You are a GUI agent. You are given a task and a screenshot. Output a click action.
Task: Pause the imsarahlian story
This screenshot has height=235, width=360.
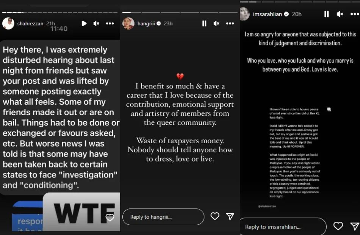pos(327,14)
